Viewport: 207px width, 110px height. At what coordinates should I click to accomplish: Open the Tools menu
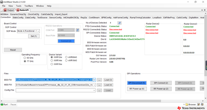click(x=19, y=6)
